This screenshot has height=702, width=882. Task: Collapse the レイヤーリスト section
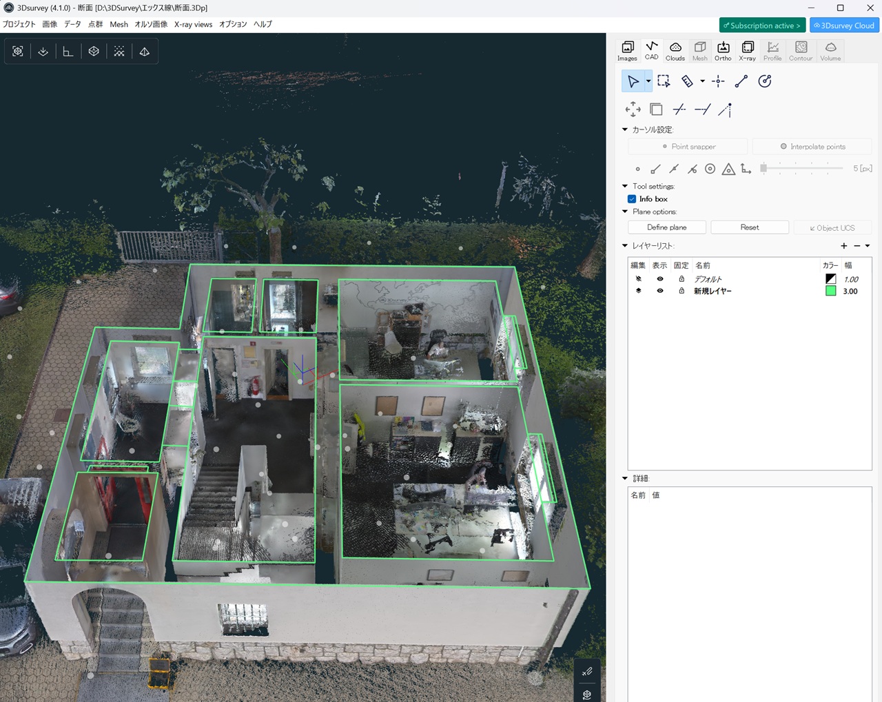click(625, 246)
